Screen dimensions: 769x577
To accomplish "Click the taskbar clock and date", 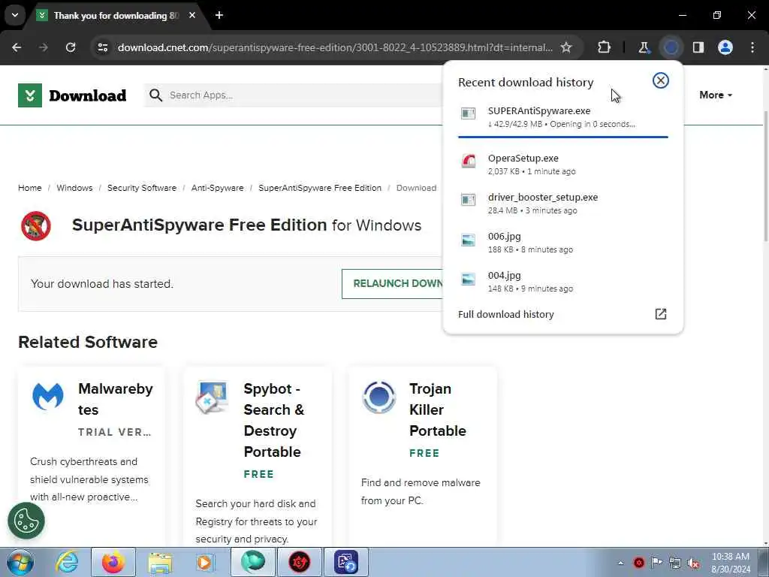I will tap(731, 563).
